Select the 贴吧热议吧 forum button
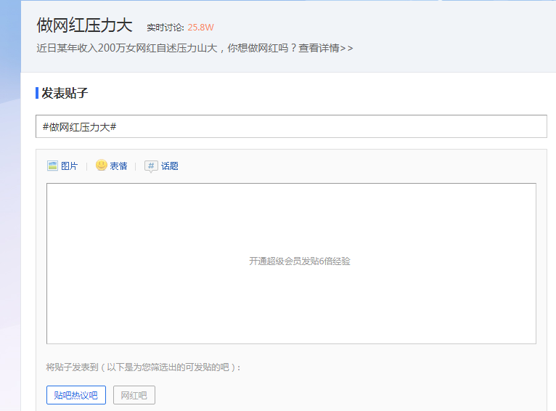Image resolution: width=556 pixels, height=411 pixels. point(76,395)
